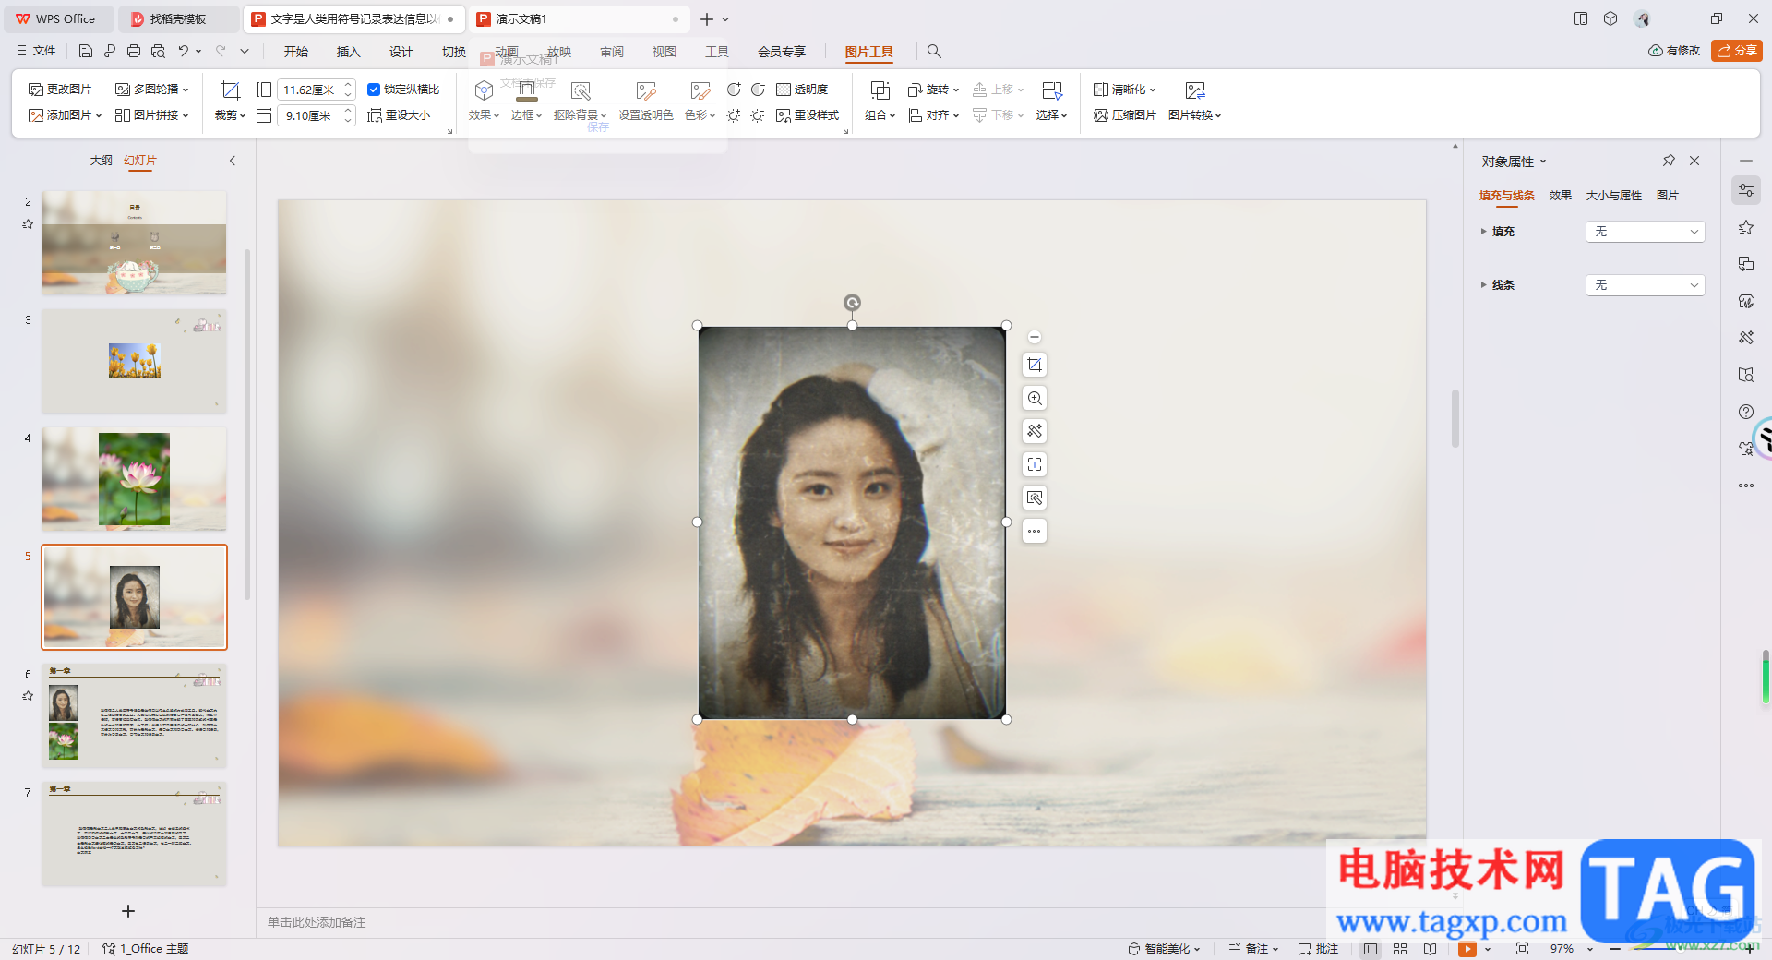Collapse slide panel with arrow

(x=233, y=161)
